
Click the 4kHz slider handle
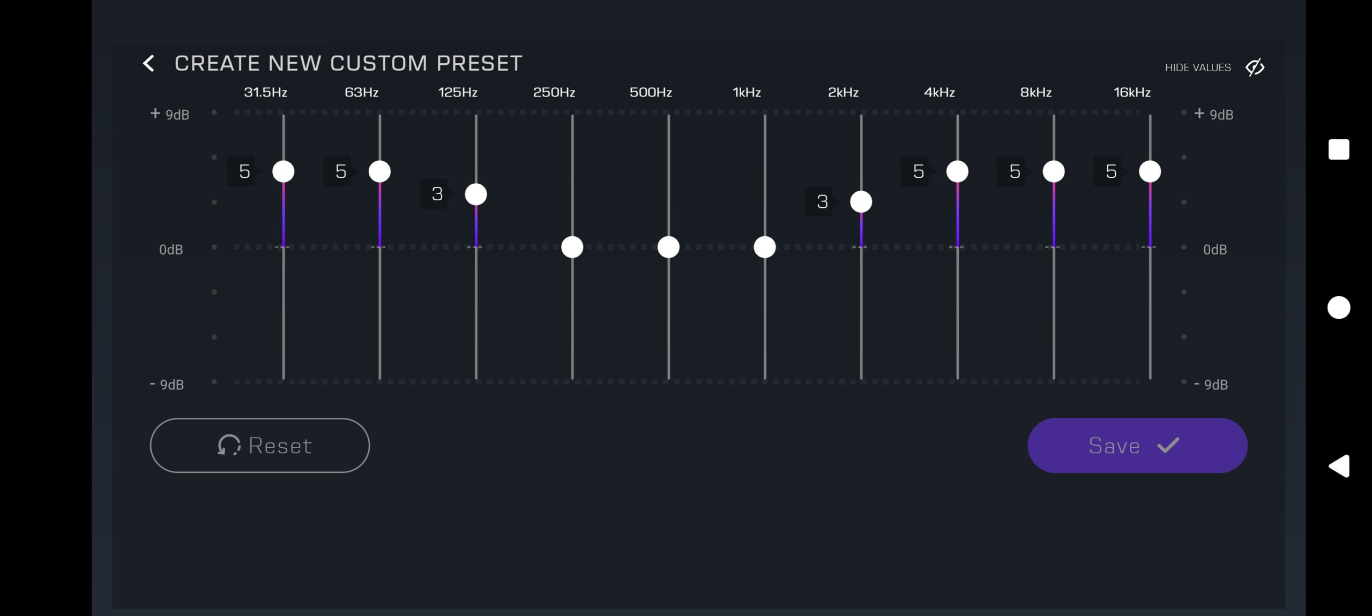click(957, 171)
